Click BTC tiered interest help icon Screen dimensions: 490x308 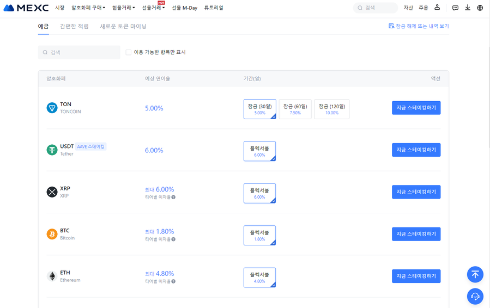click(x=173, y=239)
